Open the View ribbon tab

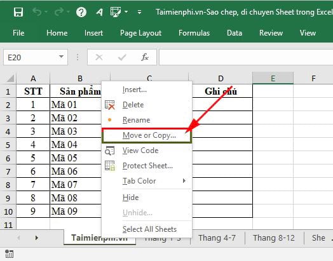(308, 33)
